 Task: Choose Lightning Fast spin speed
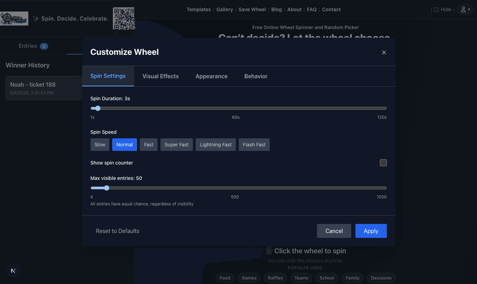216,145
